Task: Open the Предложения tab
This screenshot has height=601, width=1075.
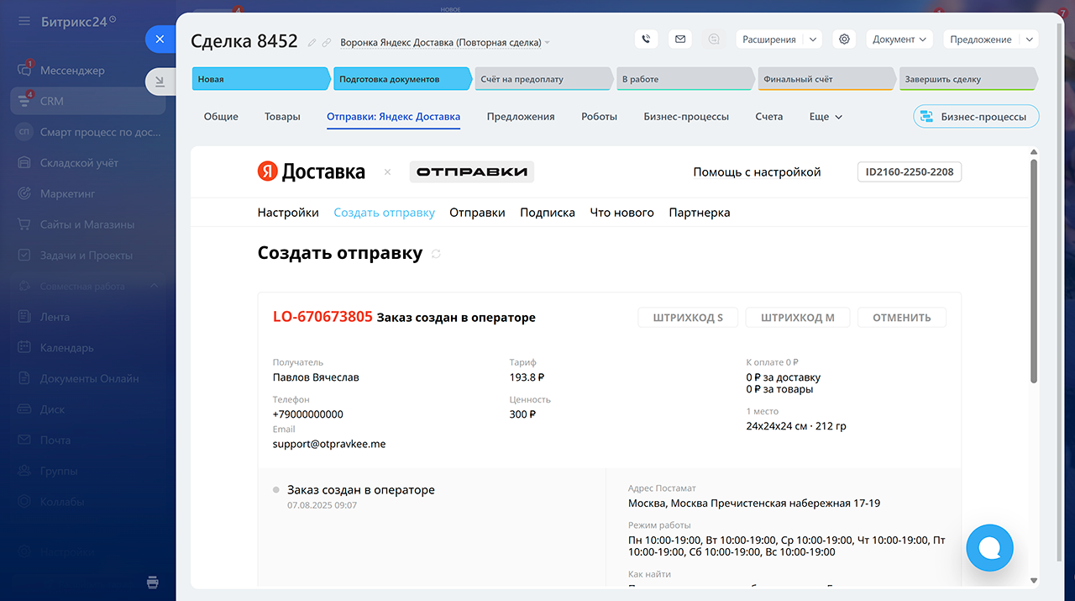Action: [521, 117]
